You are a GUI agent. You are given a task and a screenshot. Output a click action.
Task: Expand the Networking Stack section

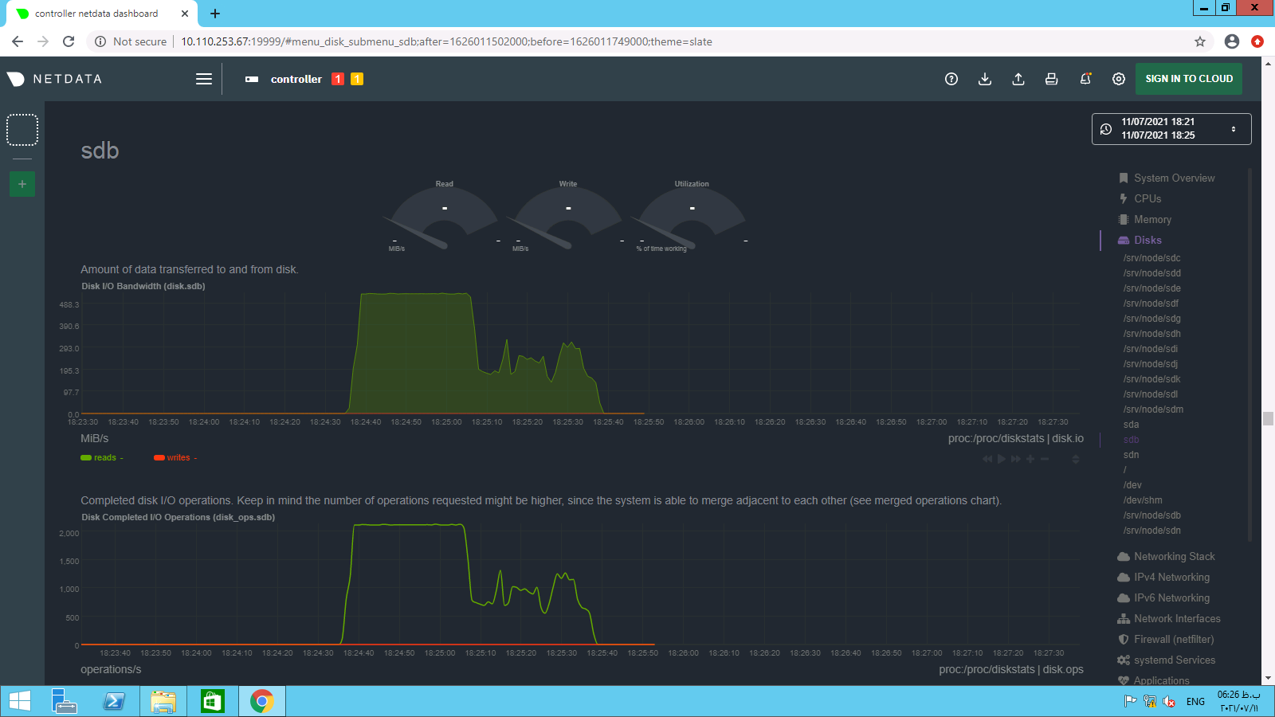click(1174, 556)
